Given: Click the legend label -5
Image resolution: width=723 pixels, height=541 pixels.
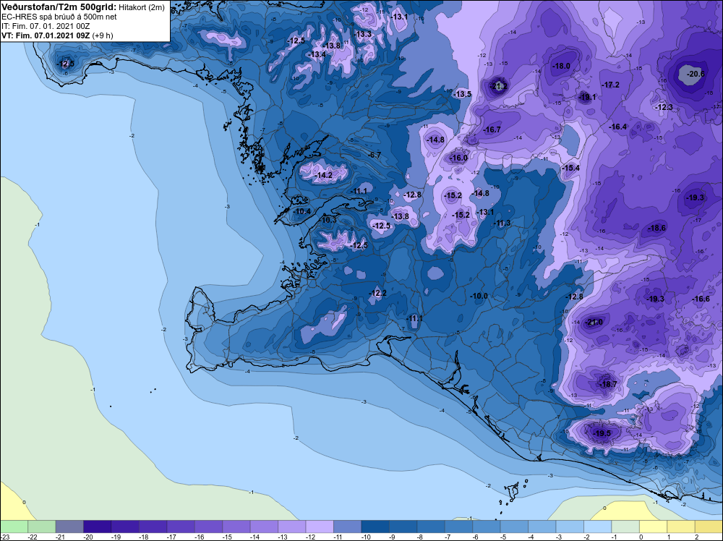Looking at the screenshot, I should [x=505, y=537].
